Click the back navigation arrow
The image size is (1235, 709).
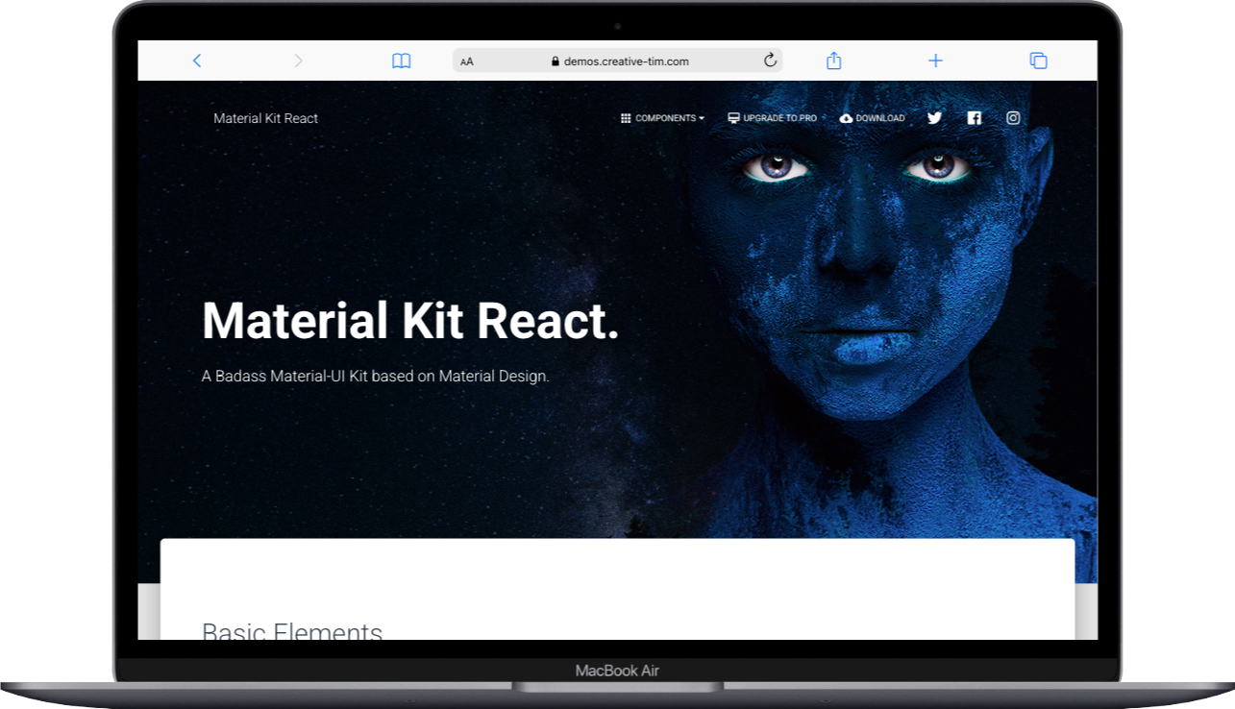click(x=197, y=60)
